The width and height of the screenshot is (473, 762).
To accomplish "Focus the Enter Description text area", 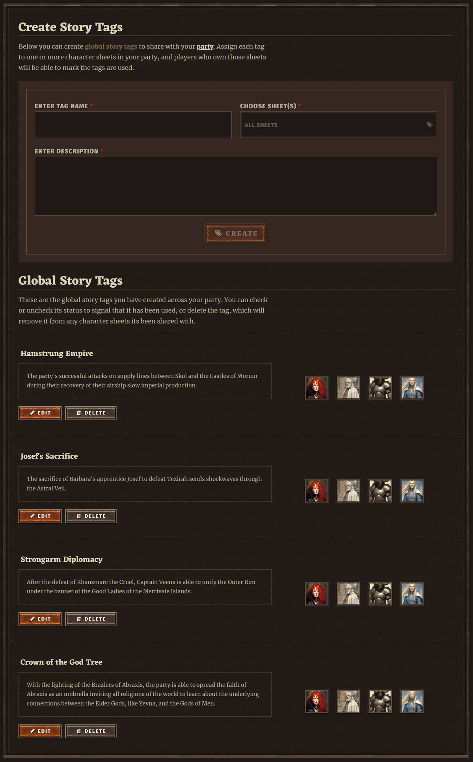I will pos(236,186).
